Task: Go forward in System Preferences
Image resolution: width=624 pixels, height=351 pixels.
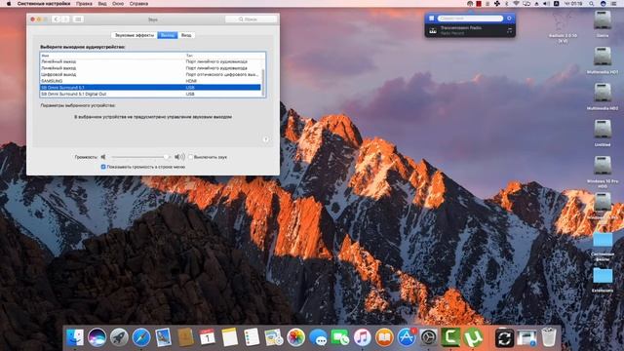Action: click(65, 19)
